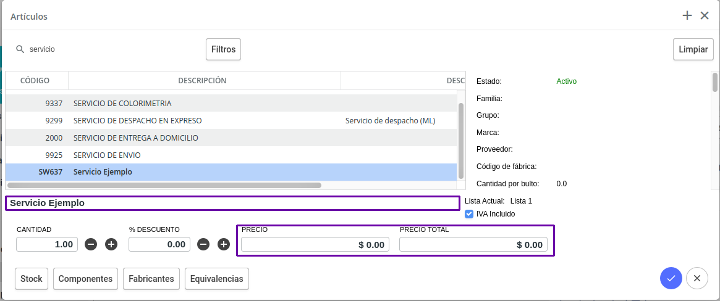Clear search with Limpiar button

[x=693, y=49]
